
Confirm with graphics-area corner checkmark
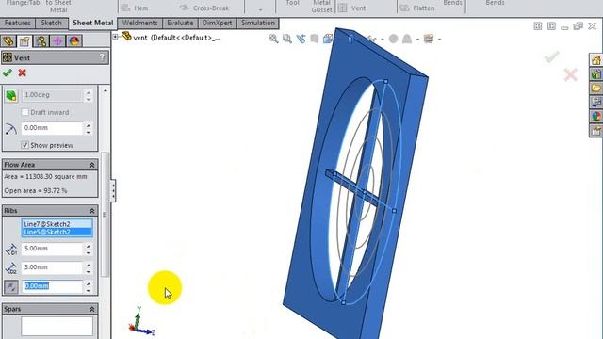coord(551,56)
